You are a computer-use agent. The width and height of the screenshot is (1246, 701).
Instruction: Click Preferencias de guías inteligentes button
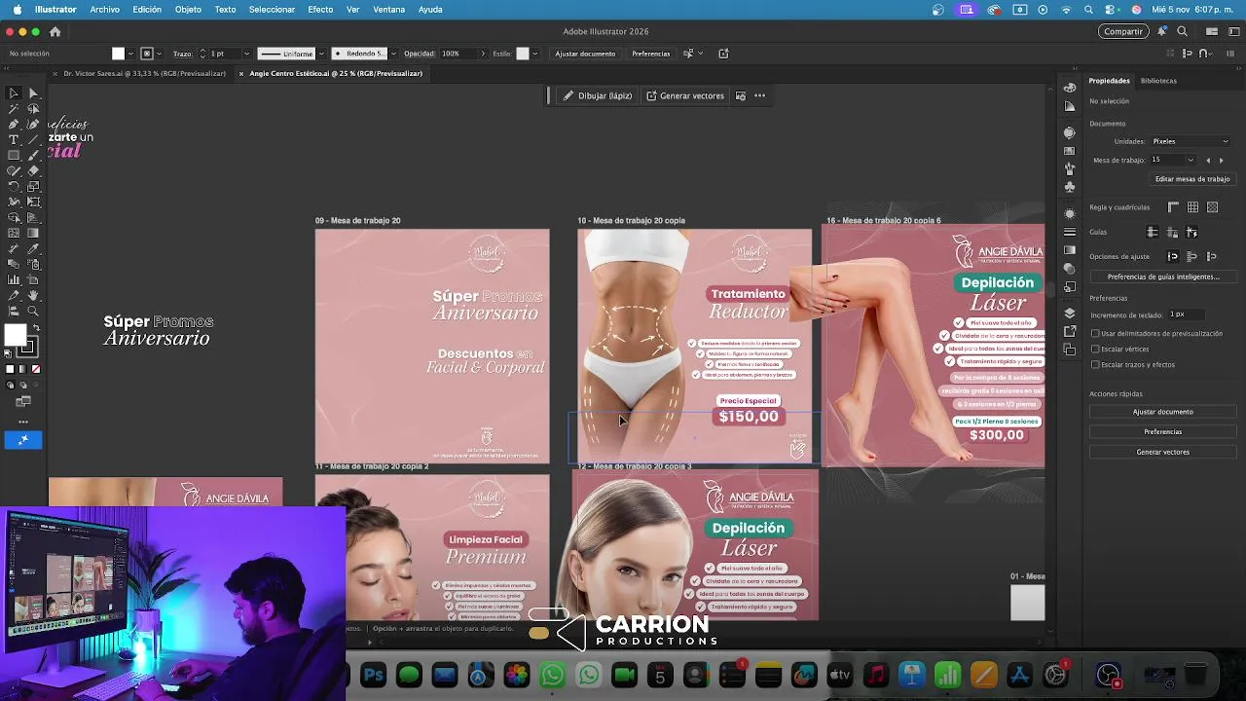pyautogui.click(x=1163, y=277)
